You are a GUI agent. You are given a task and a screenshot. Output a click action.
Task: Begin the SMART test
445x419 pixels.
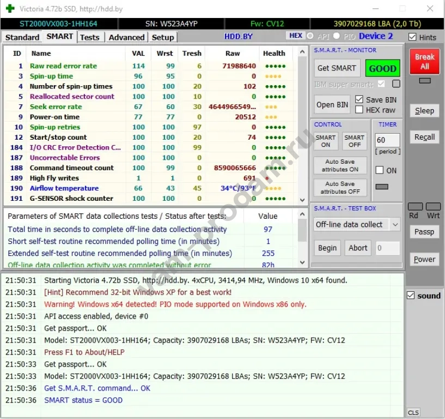click(327, 248)
